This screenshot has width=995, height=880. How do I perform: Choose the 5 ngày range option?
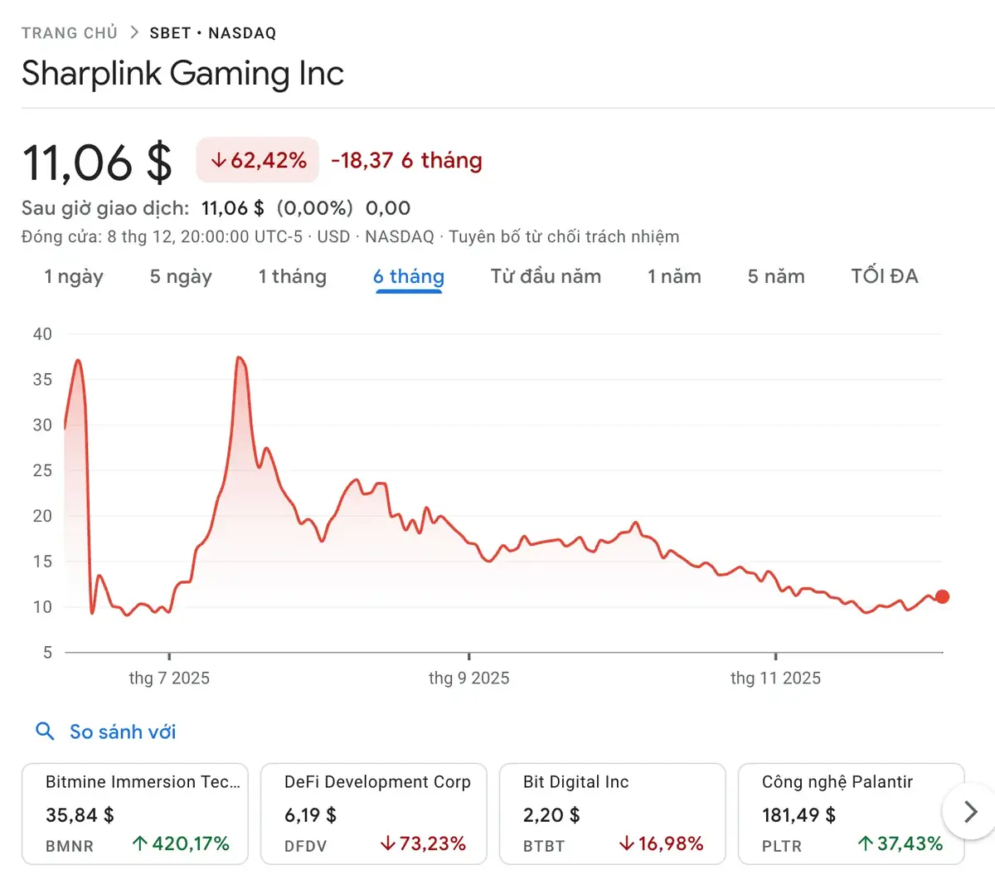[181, 277]
